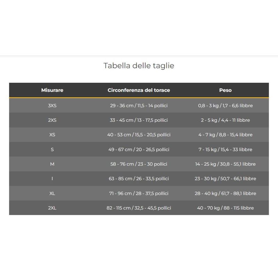278x278 pixels.
Task: Click the 3XS size label
Action: pyautogui.click(x=52, y=106)
